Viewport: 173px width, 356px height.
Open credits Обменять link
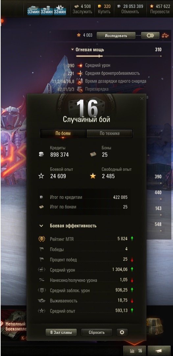[x=130, y=12]
